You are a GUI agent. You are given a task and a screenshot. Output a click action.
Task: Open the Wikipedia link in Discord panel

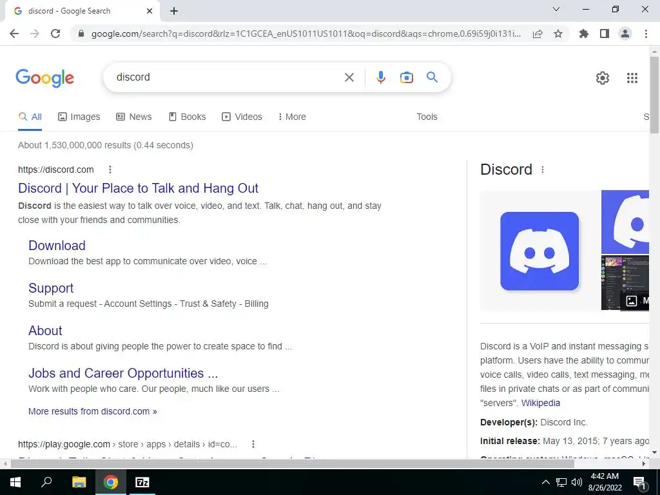tap(541, 403)
